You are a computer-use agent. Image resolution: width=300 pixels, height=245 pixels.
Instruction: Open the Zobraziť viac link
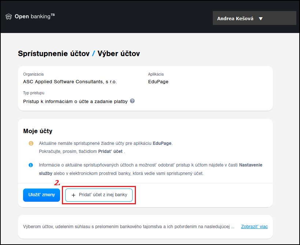[x=254, y=226]
